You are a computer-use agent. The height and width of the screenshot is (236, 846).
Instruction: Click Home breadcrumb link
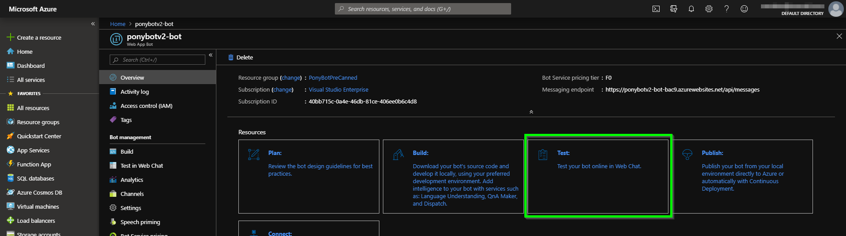[118, 24]
